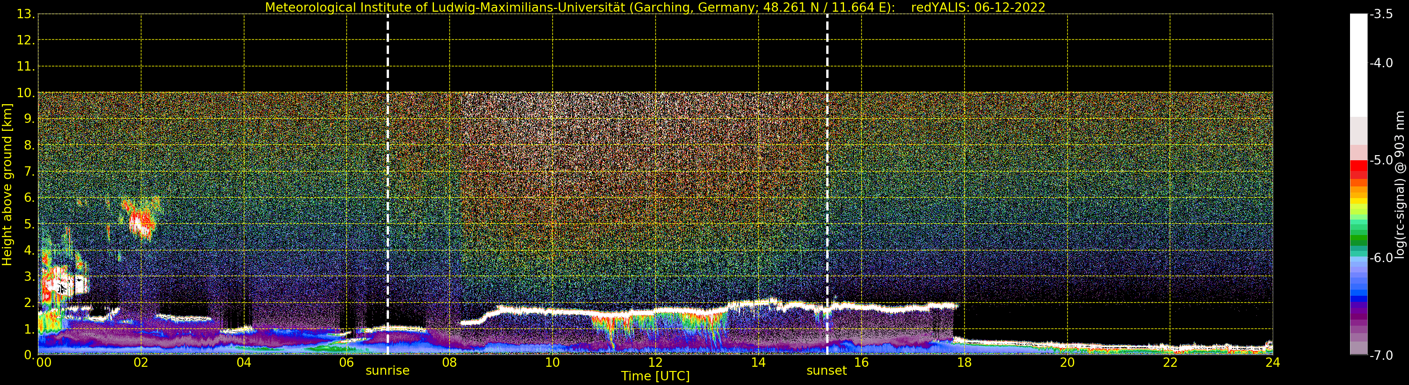Click the 'sunset' label below the axis

point(827,371)
